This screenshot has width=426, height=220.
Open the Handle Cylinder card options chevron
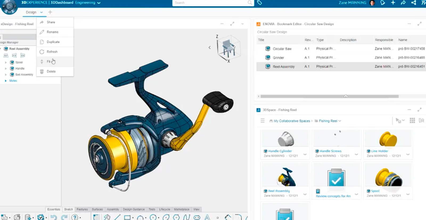(305, 154)
